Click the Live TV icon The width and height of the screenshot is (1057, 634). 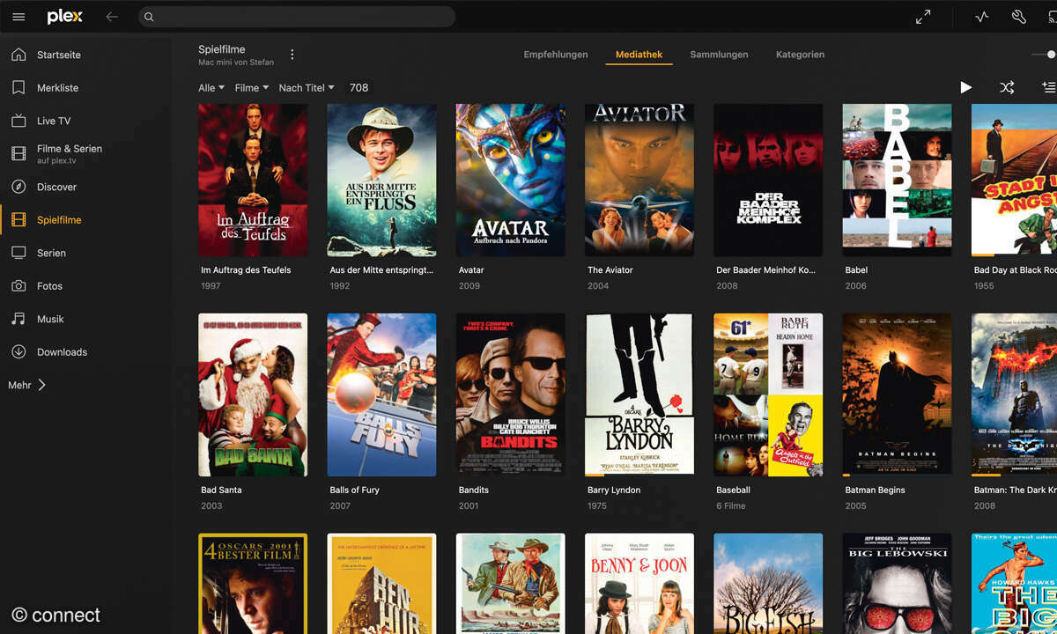18,121
